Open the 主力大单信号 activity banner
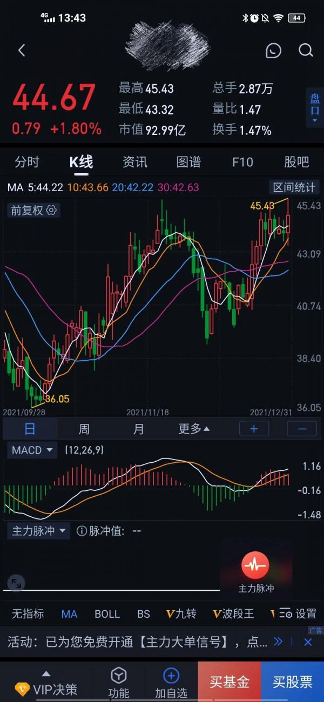Screen dimensions: 324x702 tap(137, 642)
